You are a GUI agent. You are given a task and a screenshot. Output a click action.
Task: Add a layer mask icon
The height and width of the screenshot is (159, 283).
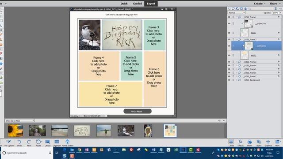241,8
